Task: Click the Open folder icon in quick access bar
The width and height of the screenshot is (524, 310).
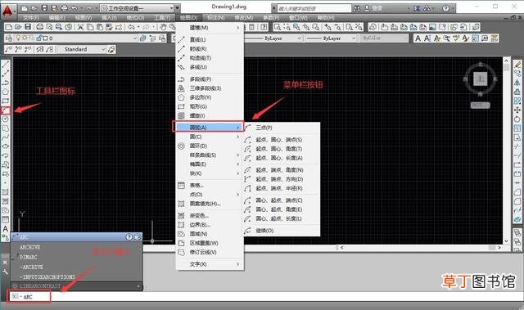Action: (34, 8)
